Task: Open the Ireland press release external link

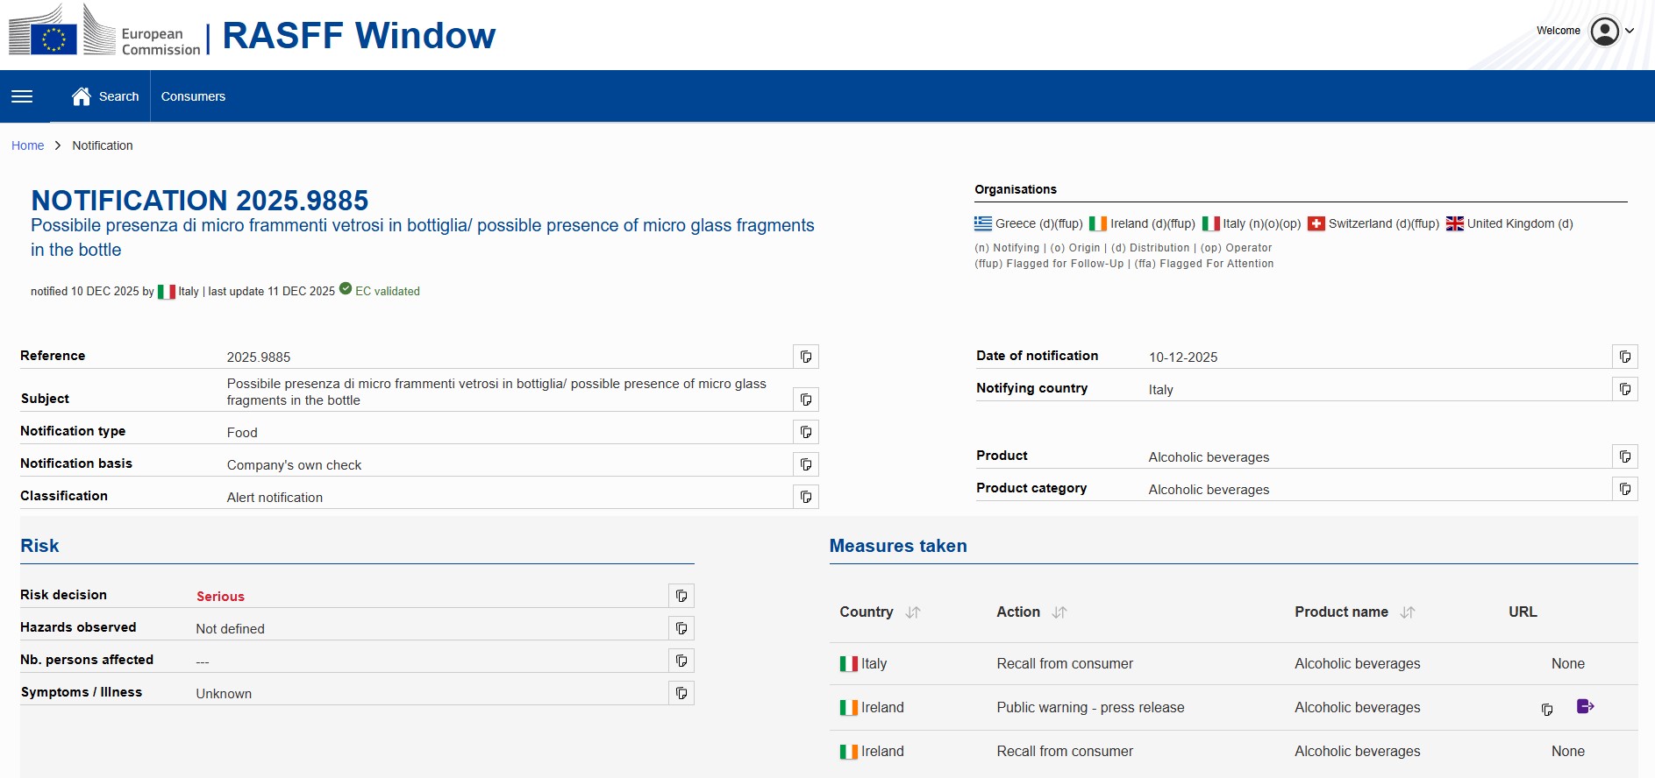Action: [1585, 706]
